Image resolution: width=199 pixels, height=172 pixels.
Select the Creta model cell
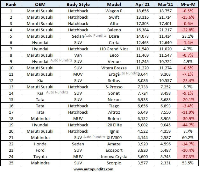[113, 43]
